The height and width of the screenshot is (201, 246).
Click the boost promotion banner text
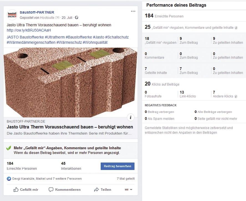[67, 150]
